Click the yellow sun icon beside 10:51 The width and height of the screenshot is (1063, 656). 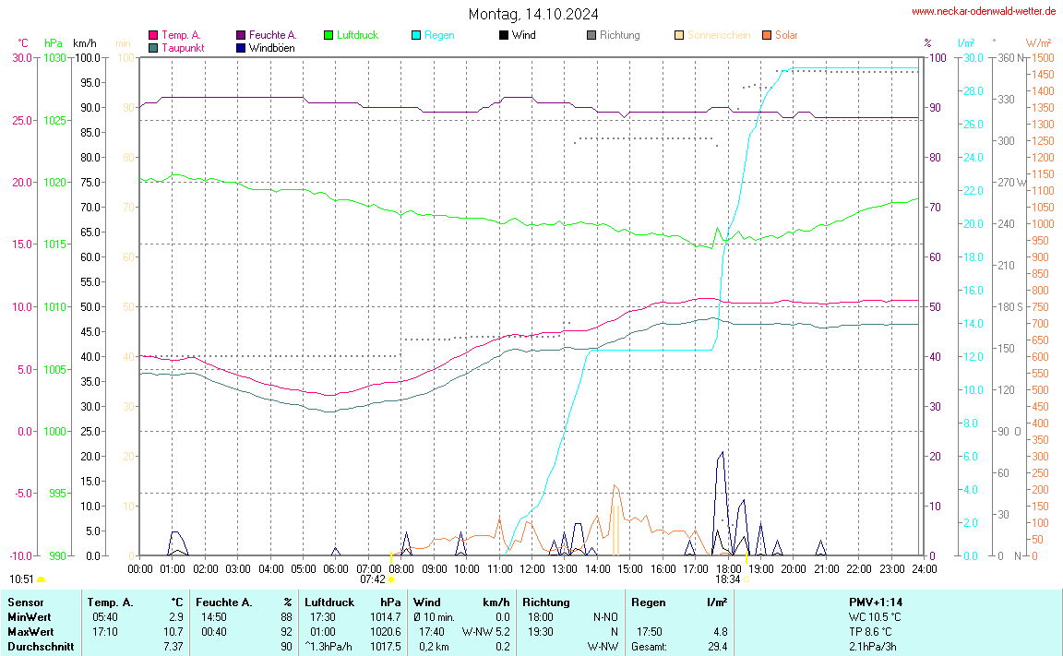(x=41, y=579)
